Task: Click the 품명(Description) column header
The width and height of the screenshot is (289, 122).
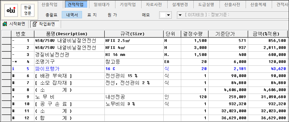Action: point(69,34)
